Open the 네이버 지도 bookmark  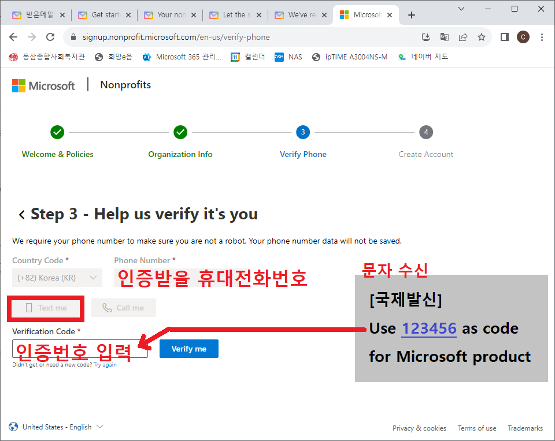[x=423, y=57]
